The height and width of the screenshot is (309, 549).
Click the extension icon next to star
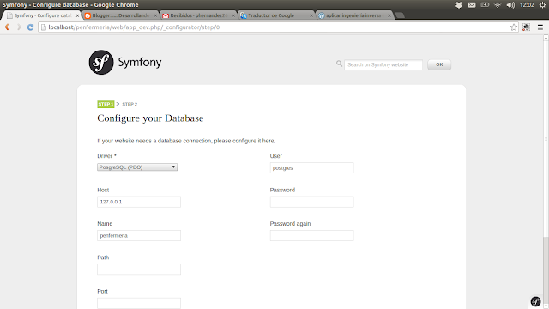pos(526,27)
